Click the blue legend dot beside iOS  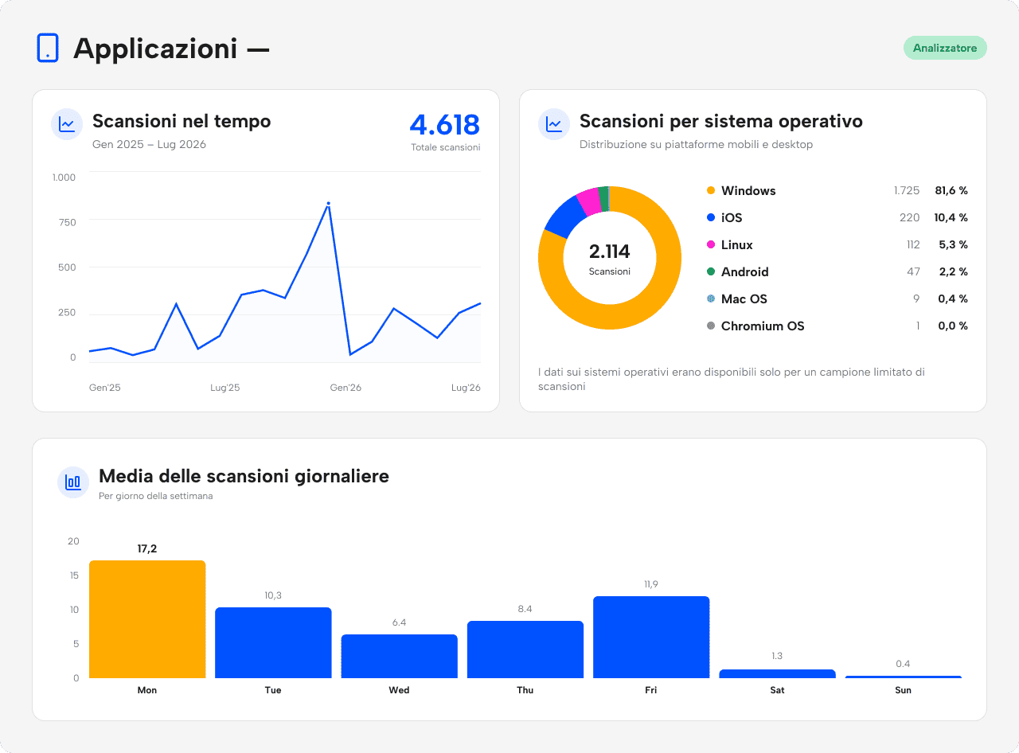[711, 217]
